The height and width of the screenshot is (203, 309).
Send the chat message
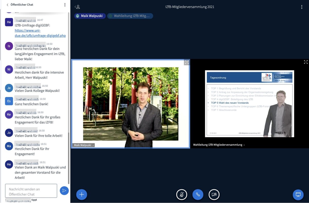[x=64, y=191]
